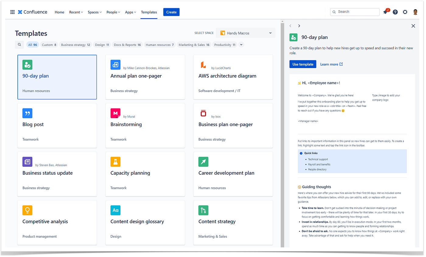Click the LucidCharts AWS diagram icon
The image size is (426, 257).
tap(203, 65)
